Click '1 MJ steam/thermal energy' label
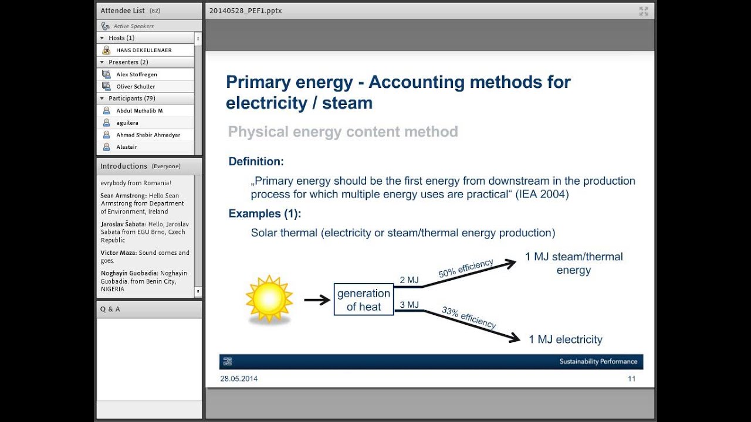 click(574, 263)
